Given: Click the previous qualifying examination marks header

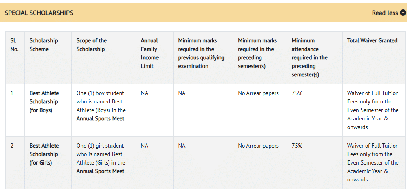Looking at the screenshot, I should point(201,53).
